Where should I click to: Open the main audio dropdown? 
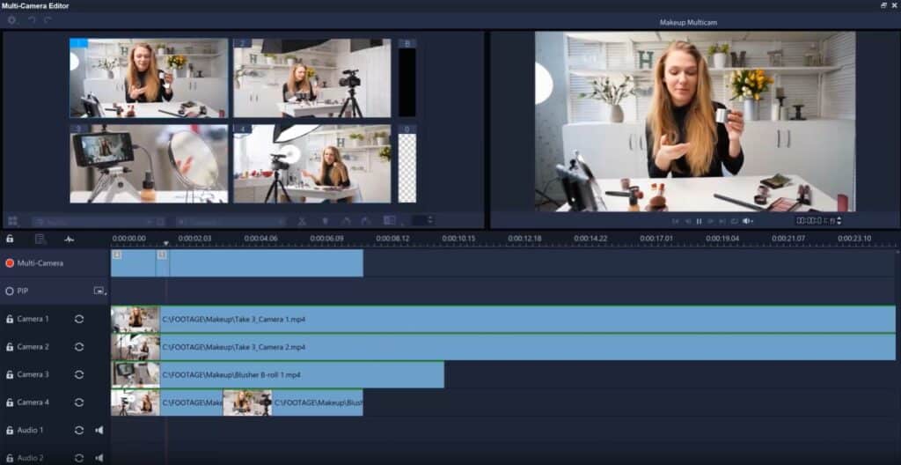(x=231, y=221)
